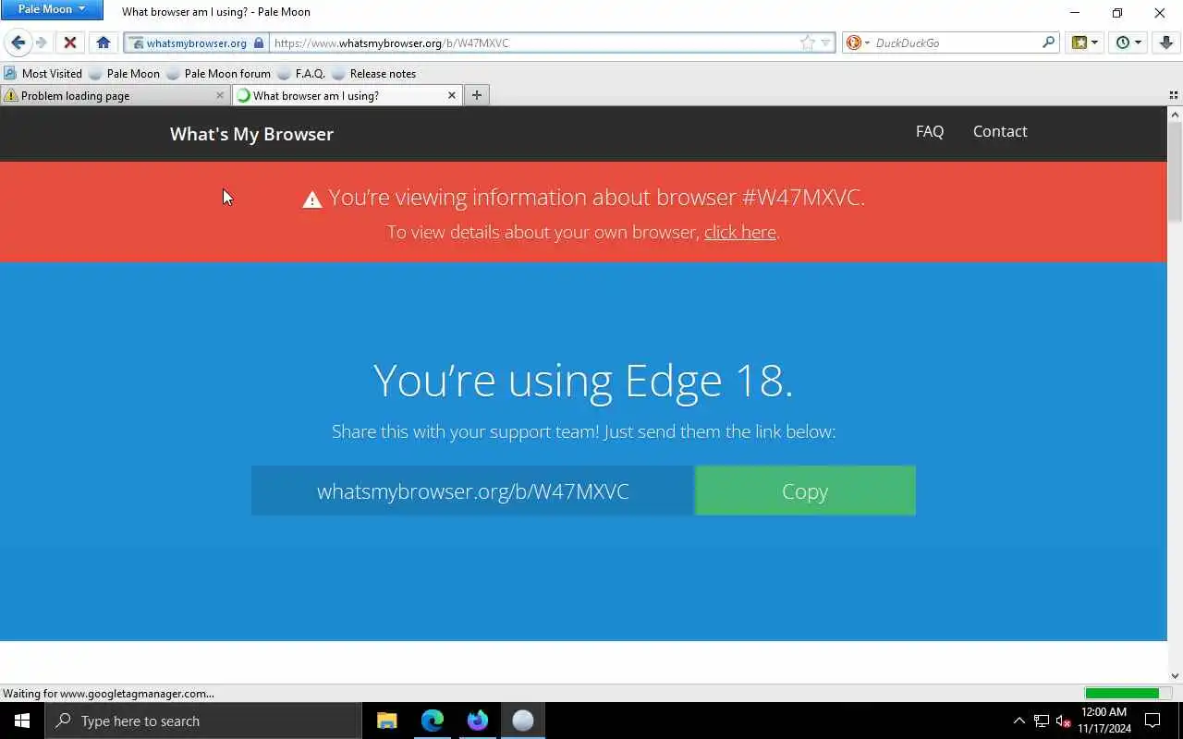Open the DuckDuckGo search engine selector
Screen dimensions: 1183x739
(859, 42)
